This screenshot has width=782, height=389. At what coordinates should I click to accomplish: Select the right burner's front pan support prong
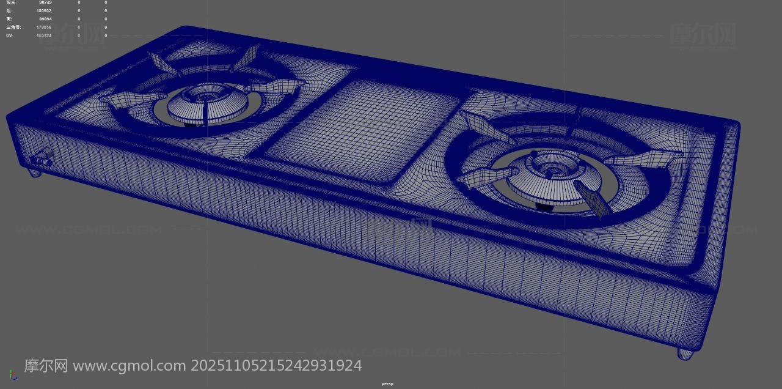coord(591,200)
